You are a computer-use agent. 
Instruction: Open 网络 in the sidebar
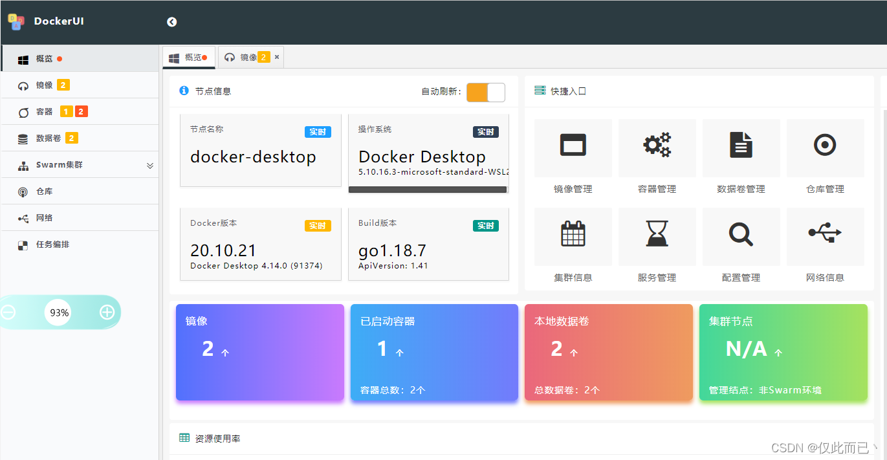(80, 218)
